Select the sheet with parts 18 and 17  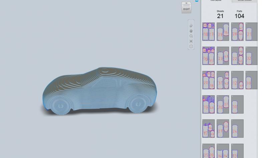click(x=208, y=32)
